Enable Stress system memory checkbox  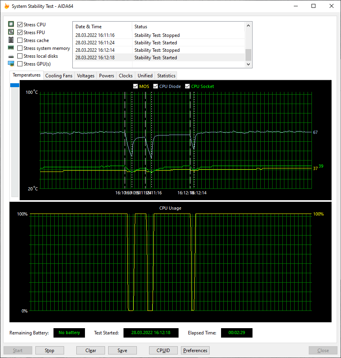20,48
